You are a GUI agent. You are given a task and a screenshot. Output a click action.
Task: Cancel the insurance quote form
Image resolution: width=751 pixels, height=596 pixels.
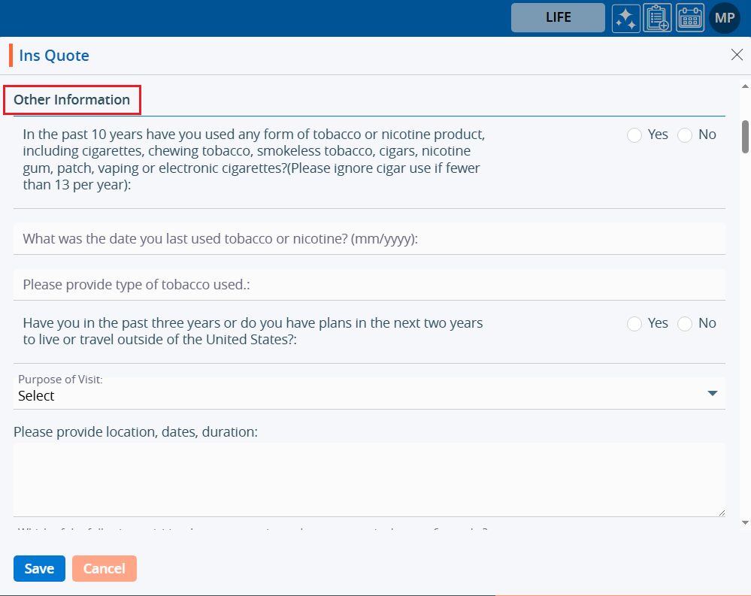[104, 569]
